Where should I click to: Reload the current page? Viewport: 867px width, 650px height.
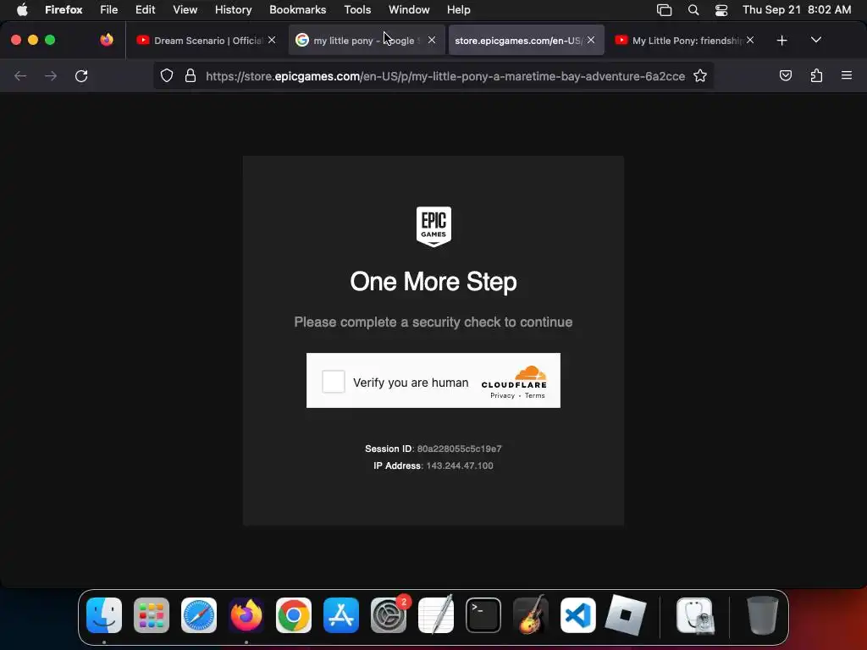tap(81, 75)
